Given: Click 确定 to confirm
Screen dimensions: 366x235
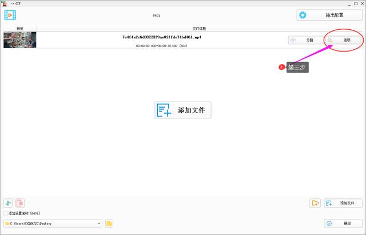Looking at the screenshot, I should click(x=343, y=224).
